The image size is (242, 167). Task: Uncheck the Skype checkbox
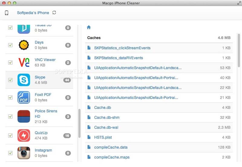click(x=10, y=80)
